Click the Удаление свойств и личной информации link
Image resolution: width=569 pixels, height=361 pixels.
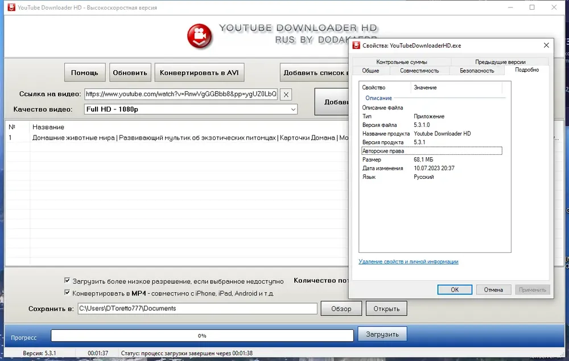[408, 261]
